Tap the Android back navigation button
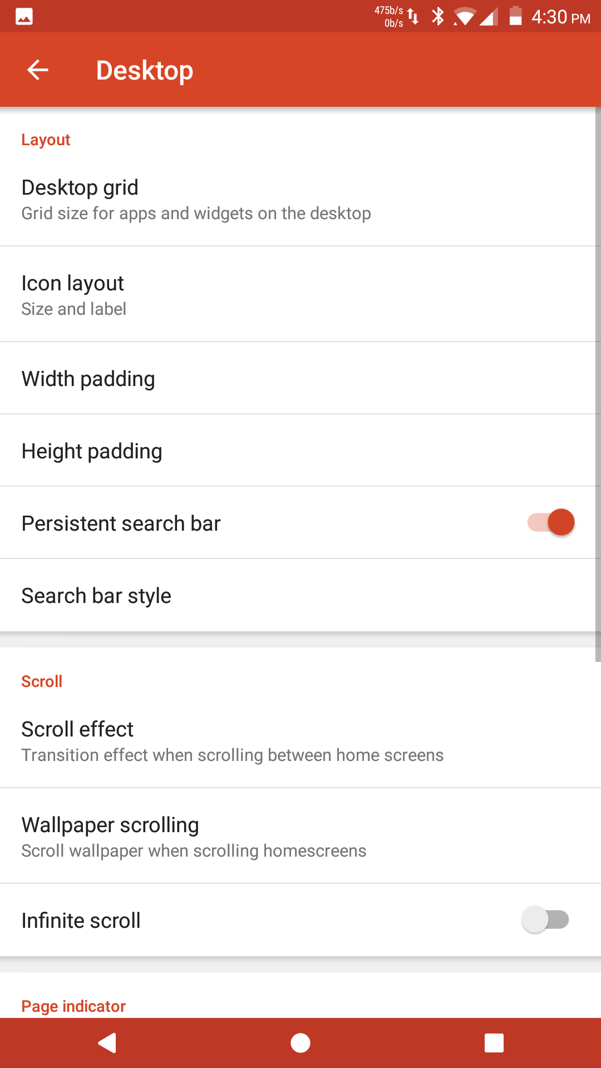Viewport: 601px width, 1068px height. 107,1043
